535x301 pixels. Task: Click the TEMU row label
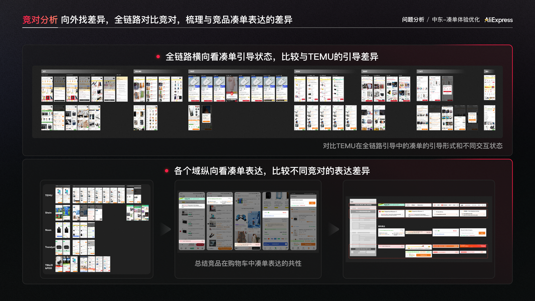click(49, 195)
